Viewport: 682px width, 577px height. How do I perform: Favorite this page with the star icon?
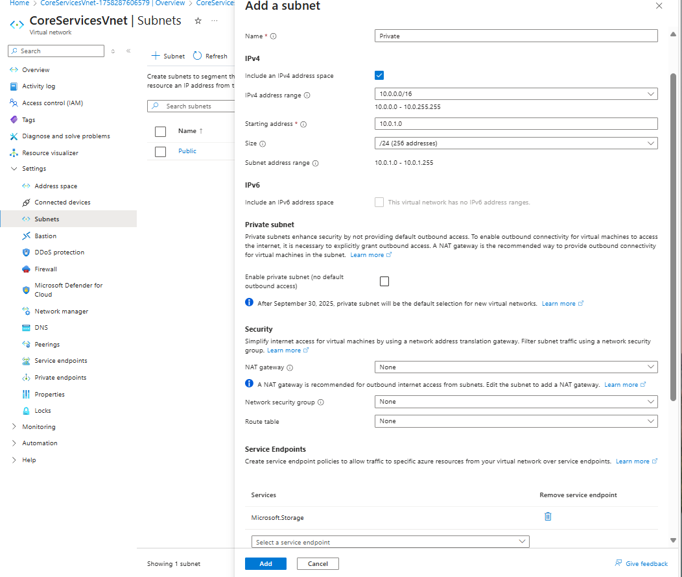(198, 21)
